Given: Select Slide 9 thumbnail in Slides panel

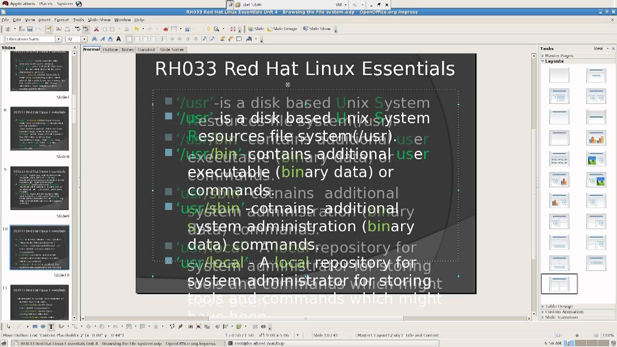Looking at the screenshot, I should pyautogui.click(x=40, y=188).
